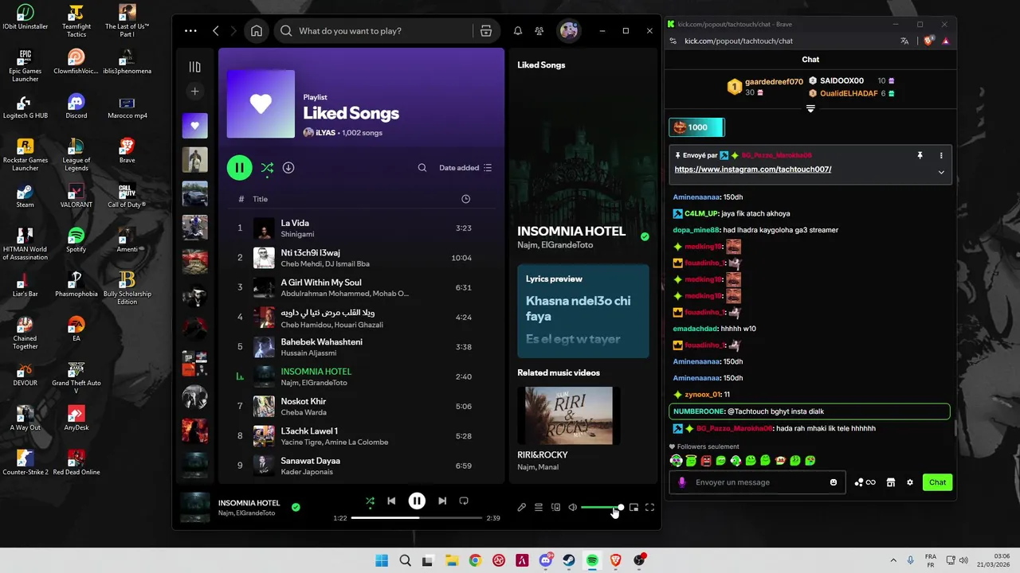The width and height of the screenshot is (1020, 573).
Task: Open the Instagram tachtouch007 link in chat
Action: [x=753, y=170]
